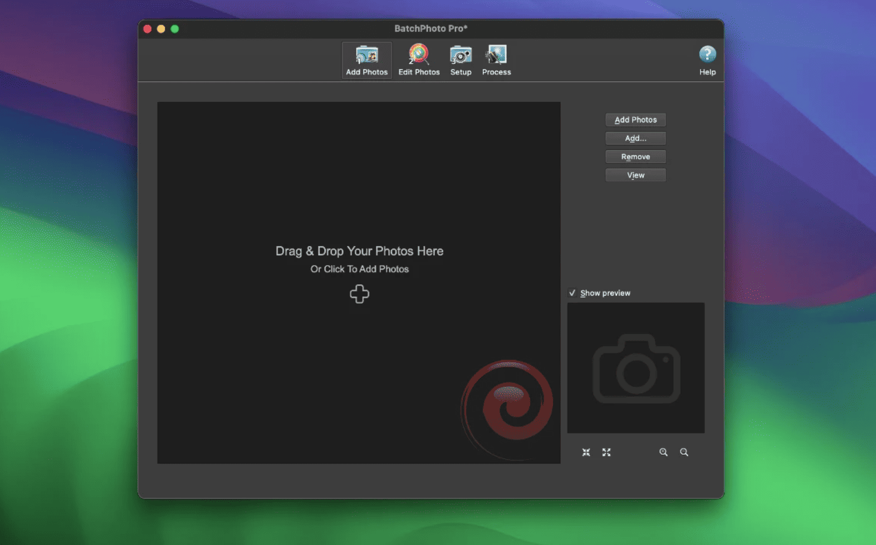This screenshot has width=876, height=545.
Task: Click the Or Click To Add Photos text
Action: pos(359,269)
